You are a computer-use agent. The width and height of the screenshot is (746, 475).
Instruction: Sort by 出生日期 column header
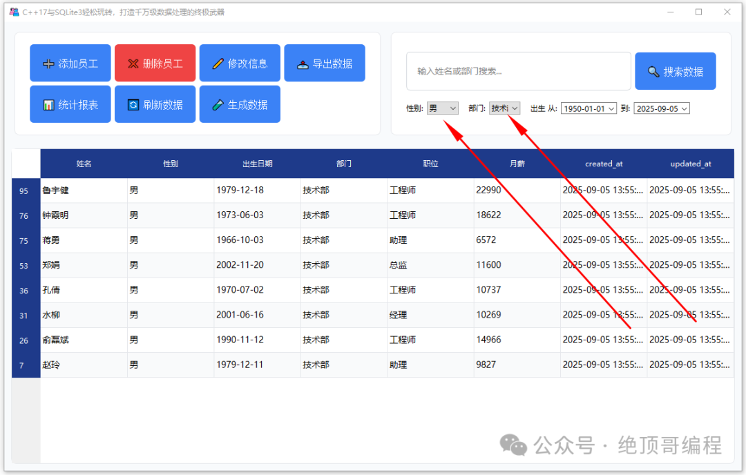point(257,164)
